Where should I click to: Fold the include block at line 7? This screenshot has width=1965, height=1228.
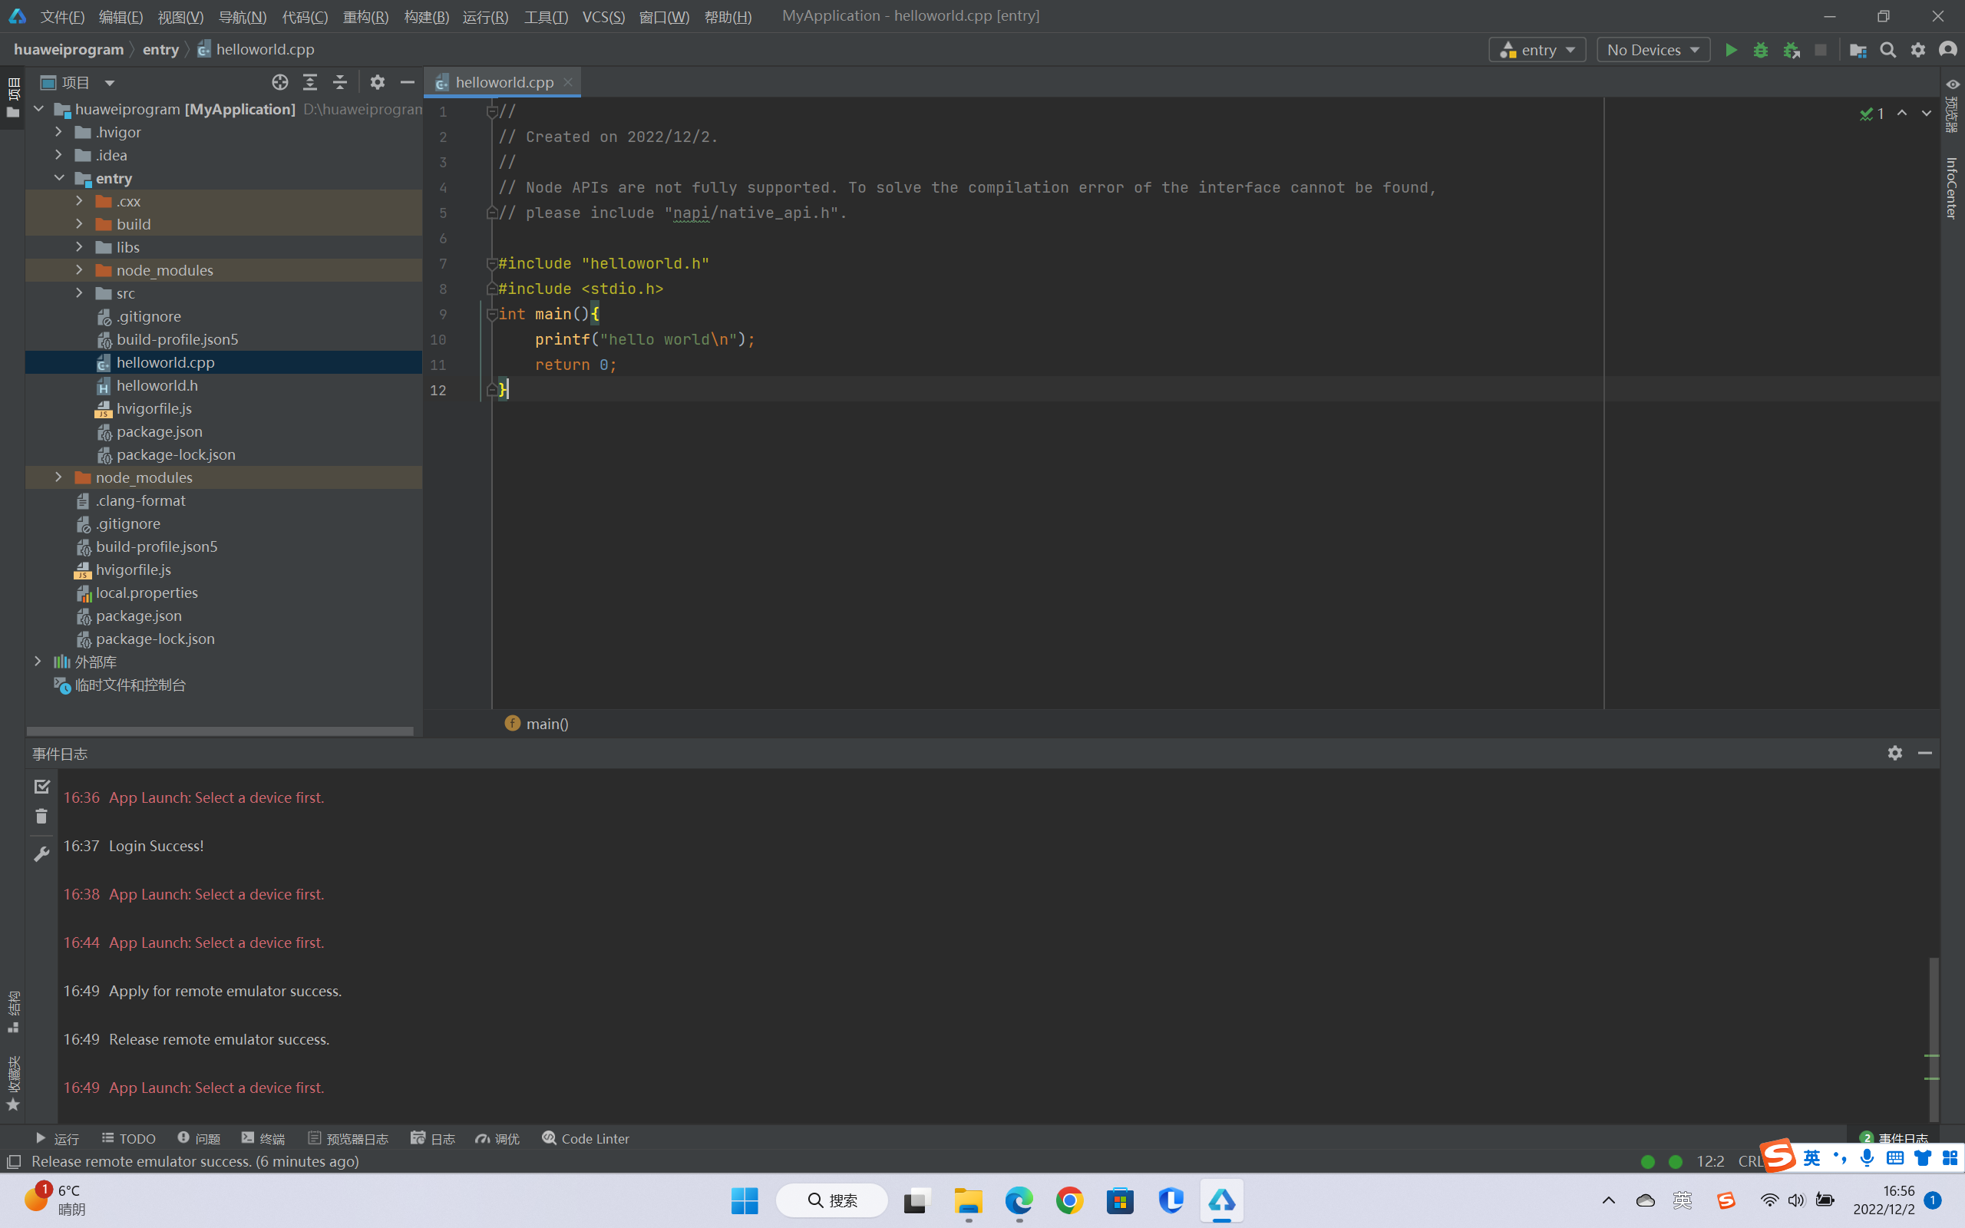pyautogui.click(x=492, y=263)
